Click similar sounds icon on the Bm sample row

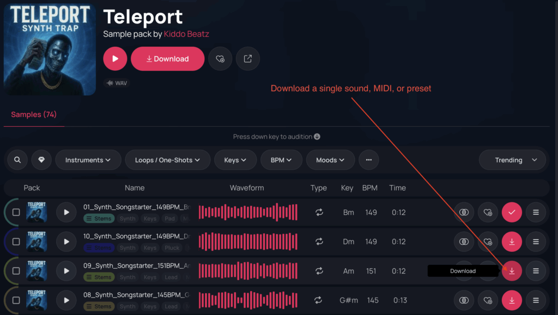464,212
